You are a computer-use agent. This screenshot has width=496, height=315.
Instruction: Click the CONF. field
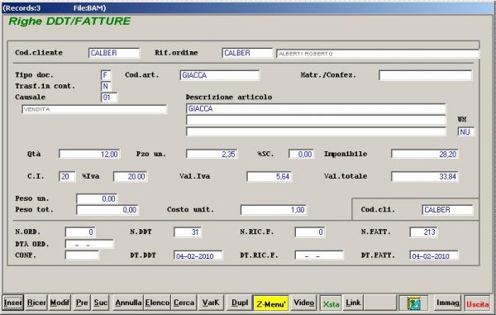click(x=82, y=255)
